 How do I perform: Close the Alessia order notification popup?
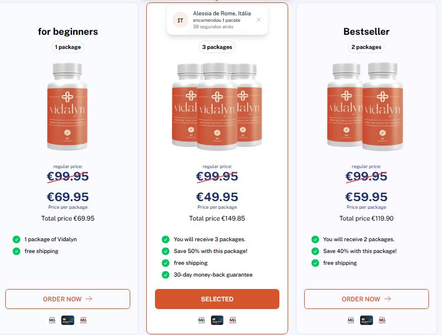(x=258, y=19)
